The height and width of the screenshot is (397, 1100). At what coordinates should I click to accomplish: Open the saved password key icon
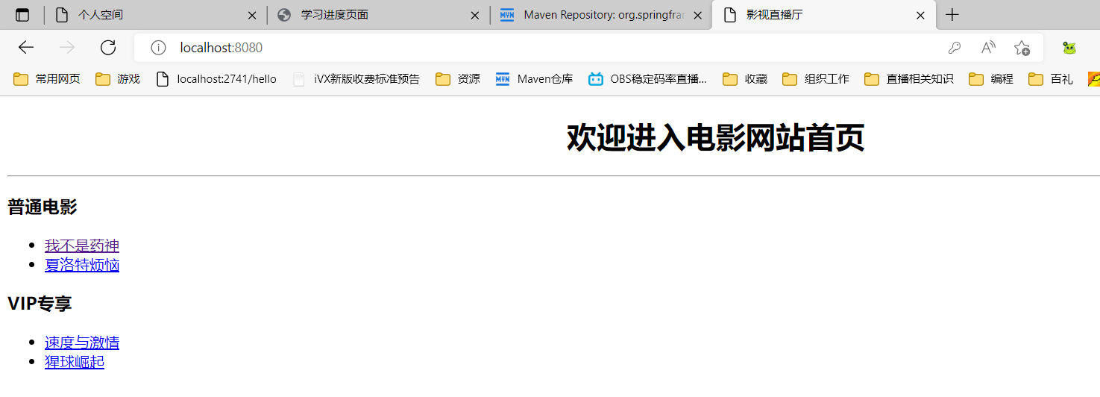point(954,48)
